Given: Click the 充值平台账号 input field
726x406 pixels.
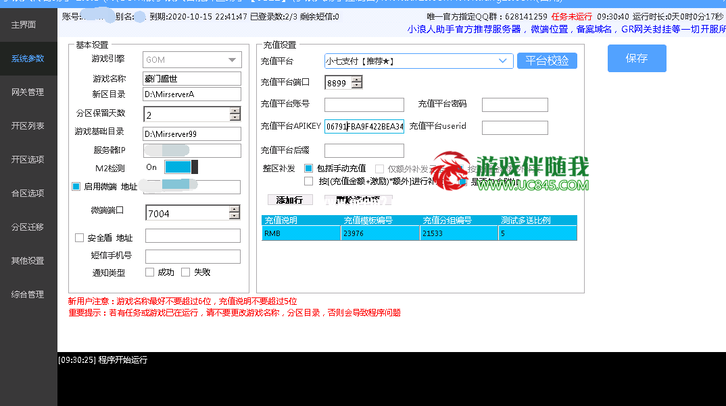Looking at the screenshot, I should tap(364, 105).
